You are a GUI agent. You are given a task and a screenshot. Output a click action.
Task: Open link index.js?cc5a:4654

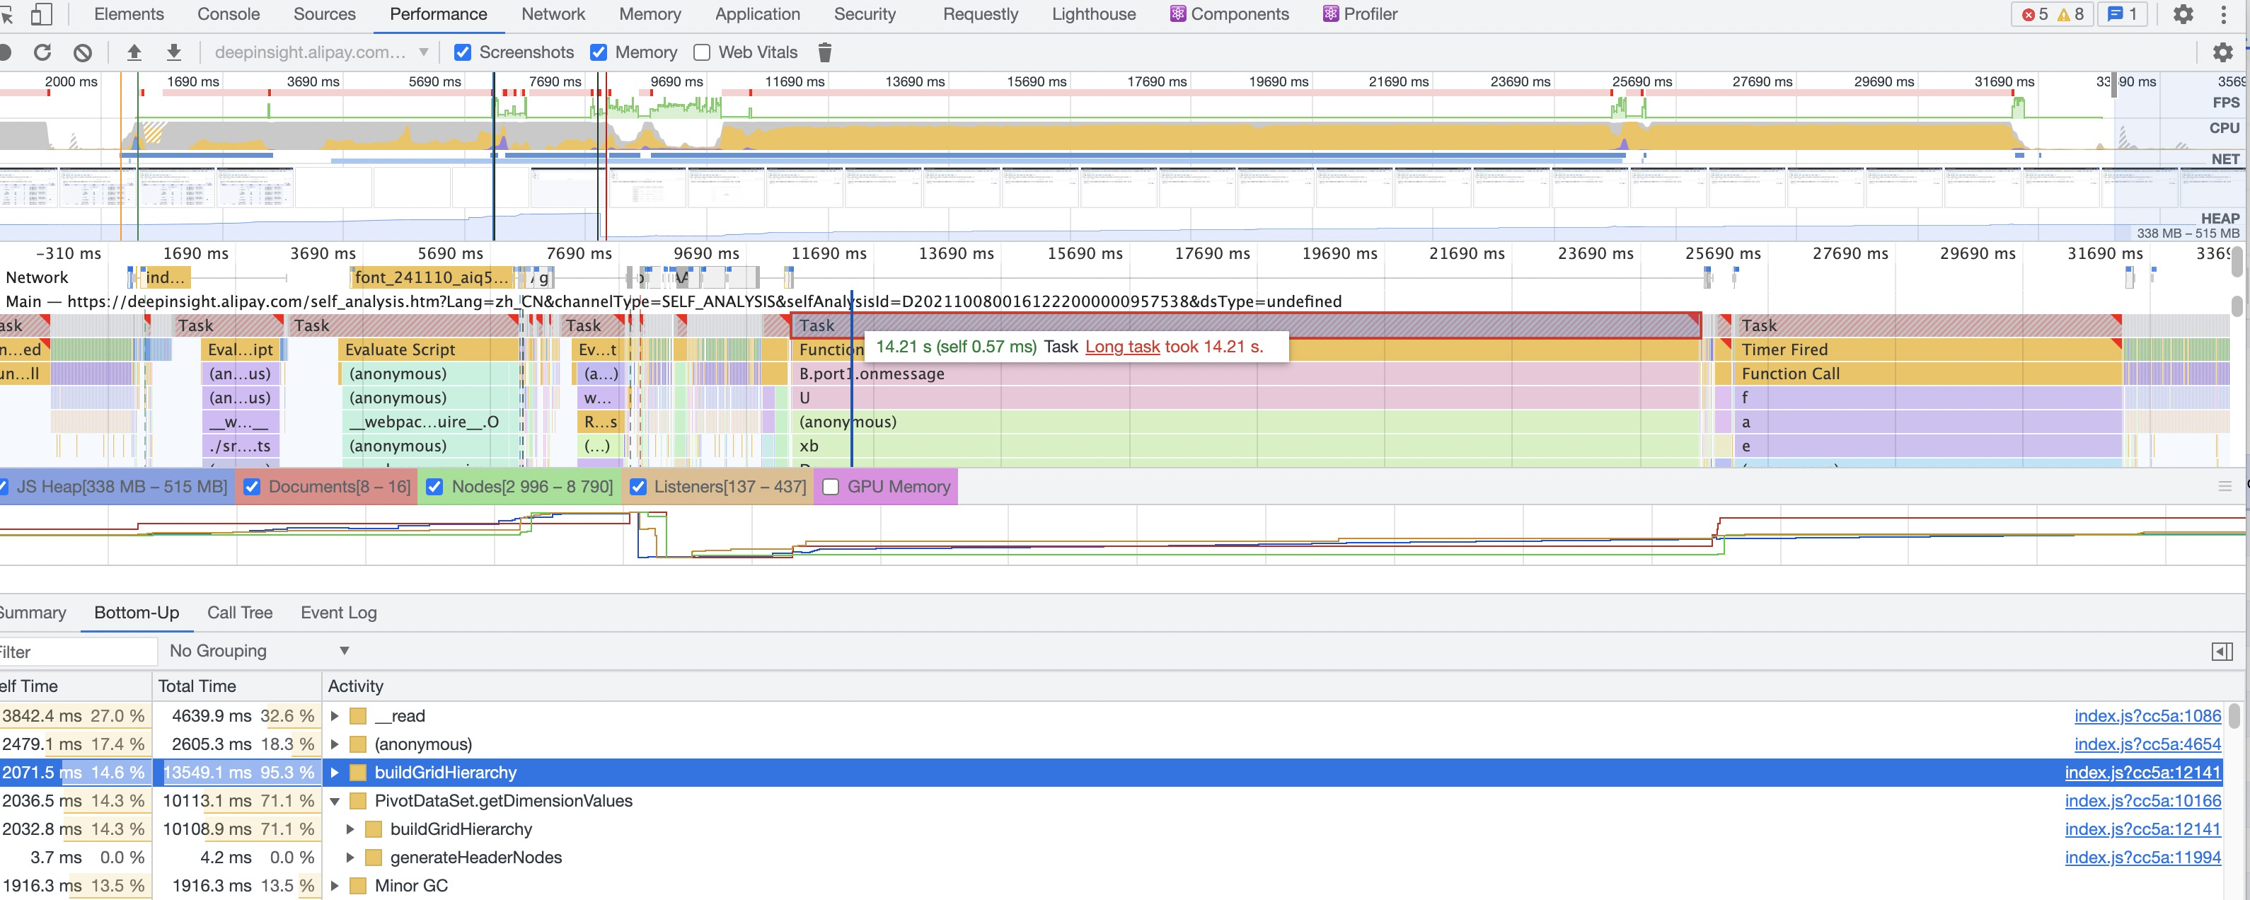point(2147,744)
